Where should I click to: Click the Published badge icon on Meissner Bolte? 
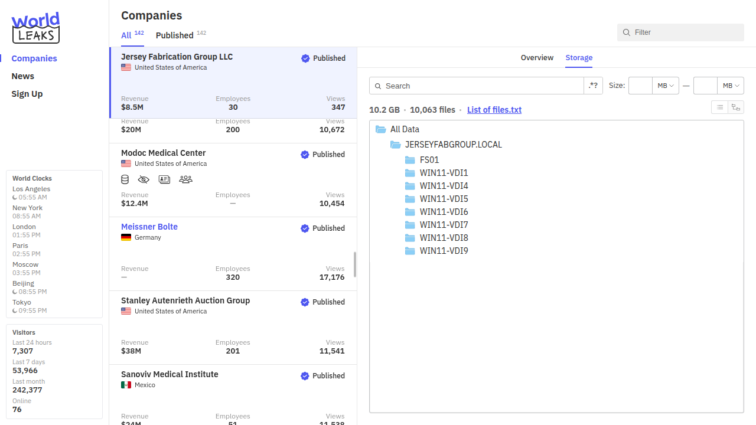click(x=305, y=228)
